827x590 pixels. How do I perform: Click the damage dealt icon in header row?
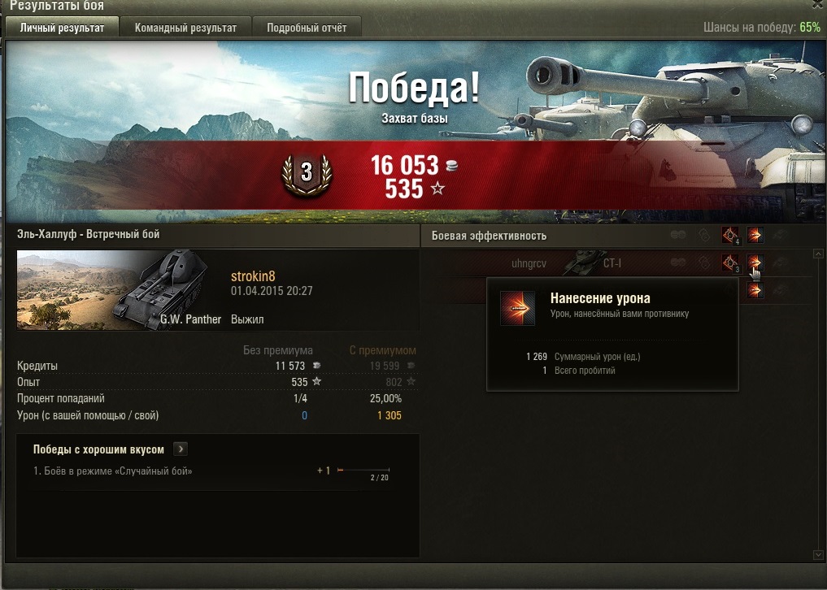[755, 235]
